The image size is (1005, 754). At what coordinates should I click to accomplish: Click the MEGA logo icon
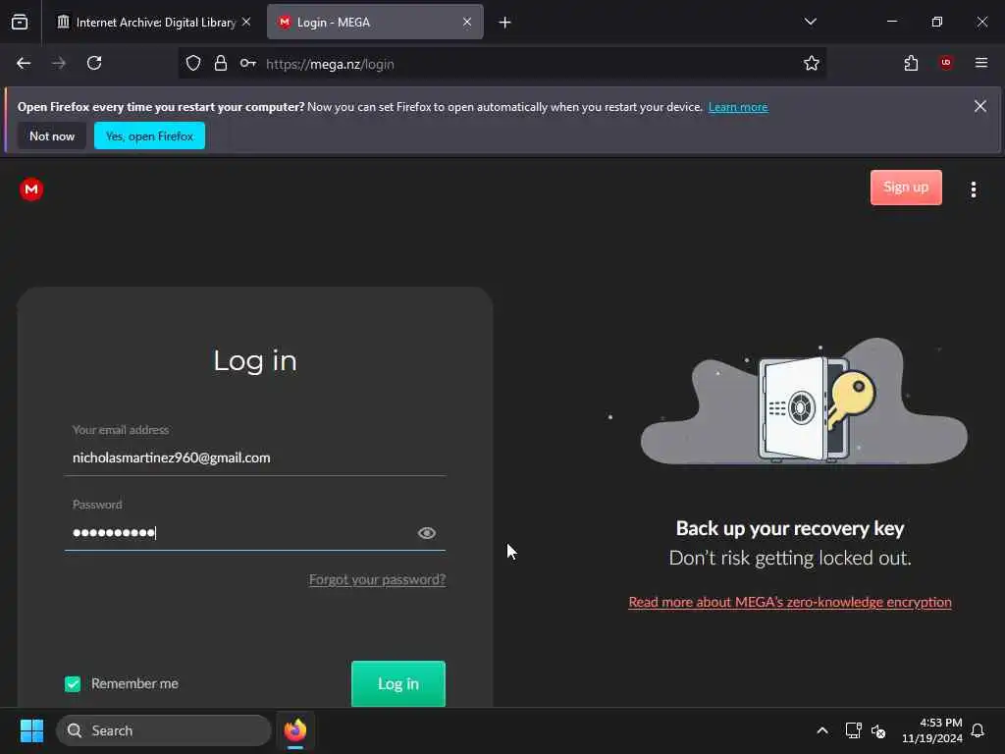click(31, 189)
